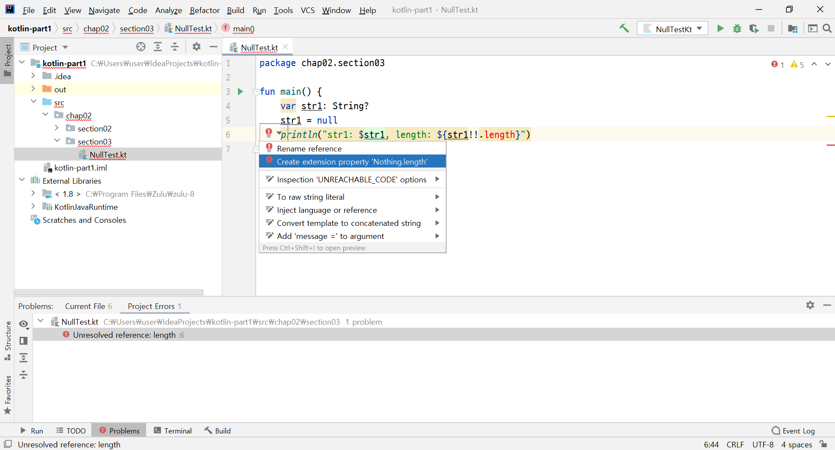Image resolution: width=835 pixels, height=450 pixels.
Task: Open the Terminal tool window button
Action: pos(173,430)
